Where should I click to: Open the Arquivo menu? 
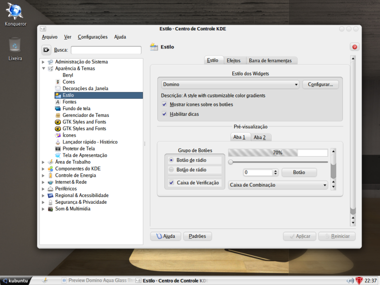click(50, 37)
